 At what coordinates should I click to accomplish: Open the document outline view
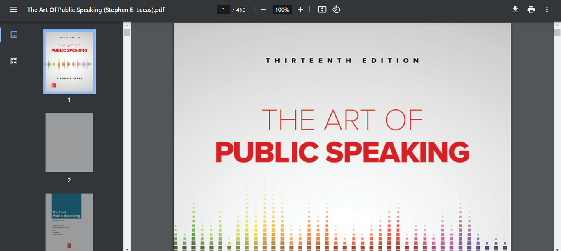coord(14,61)
